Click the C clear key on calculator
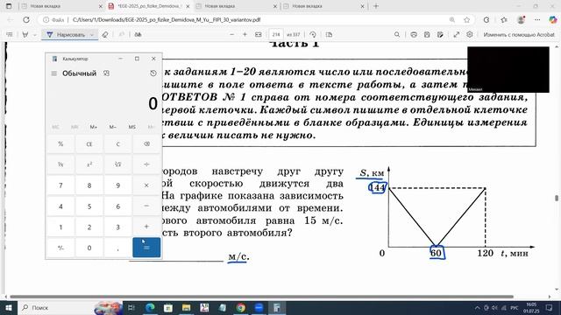This screenshot has width=561, height=315. pos(117,143)
